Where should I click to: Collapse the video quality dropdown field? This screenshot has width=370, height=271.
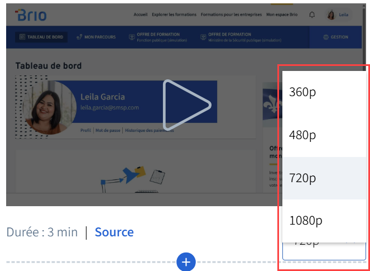324,251
